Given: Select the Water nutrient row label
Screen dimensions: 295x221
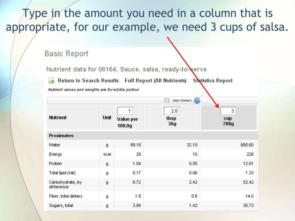Looking at the screenshot, I should coord(54,145).
